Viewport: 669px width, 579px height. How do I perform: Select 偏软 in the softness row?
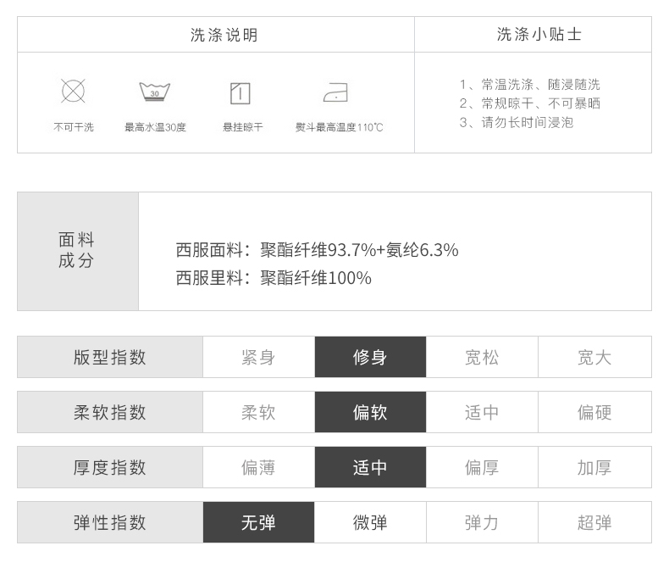click(x=370, y=412)
